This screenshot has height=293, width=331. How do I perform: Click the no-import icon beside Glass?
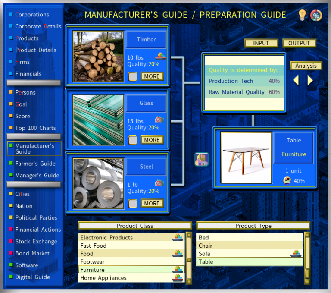[159, 120]
